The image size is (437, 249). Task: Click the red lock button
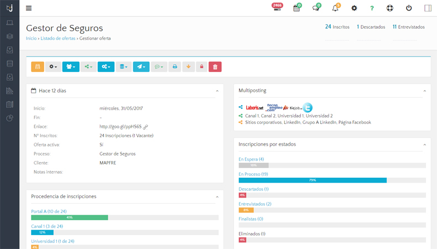pos(201,66)
